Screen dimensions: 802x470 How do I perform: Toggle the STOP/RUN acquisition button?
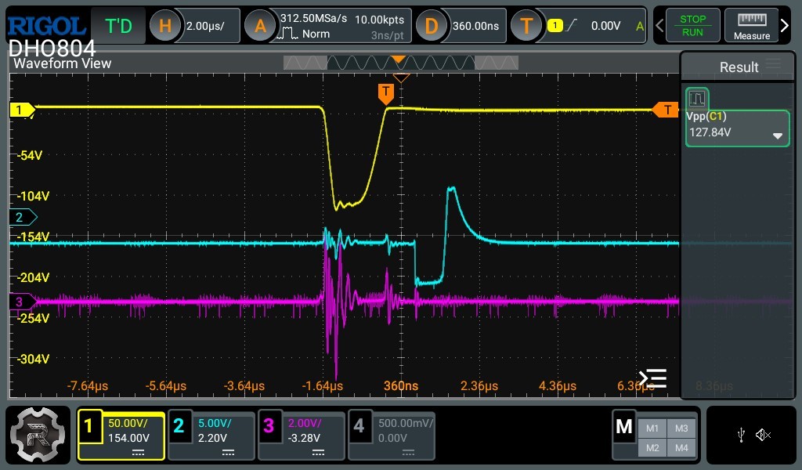click(x=692, y=26)
